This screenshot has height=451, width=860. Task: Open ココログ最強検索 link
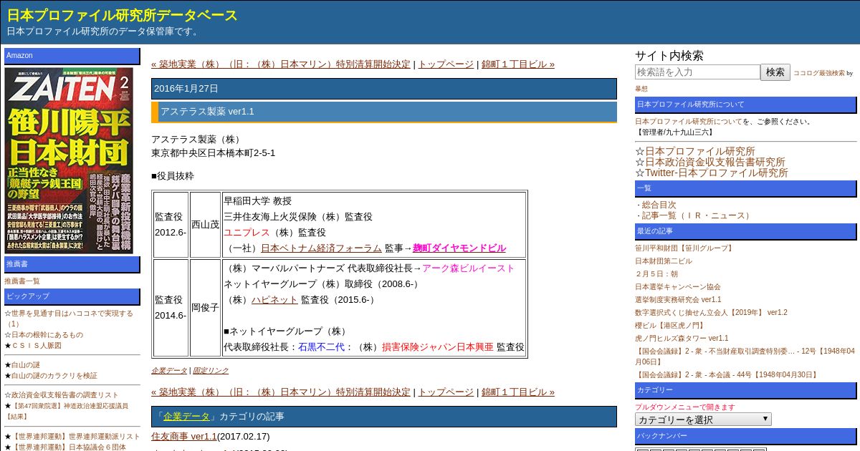(818, 73)
